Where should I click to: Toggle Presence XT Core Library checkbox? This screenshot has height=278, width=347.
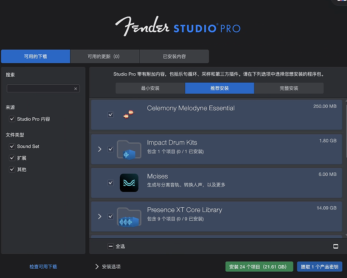[x=110, y=216]
